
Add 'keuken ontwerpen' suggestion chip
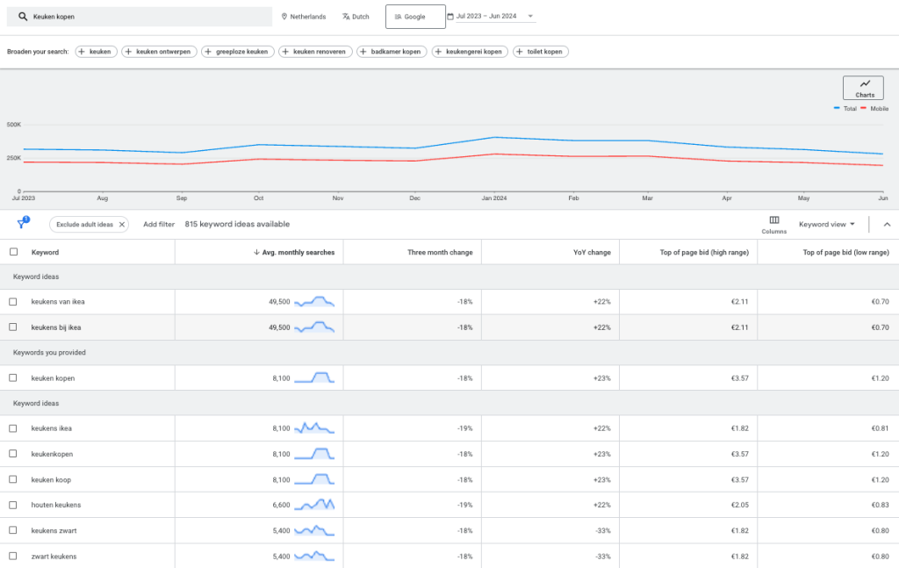(x=159, y=52)
